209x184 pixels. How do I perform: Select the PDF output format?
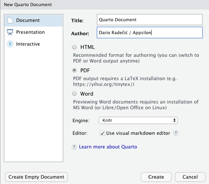pos(74,70)
